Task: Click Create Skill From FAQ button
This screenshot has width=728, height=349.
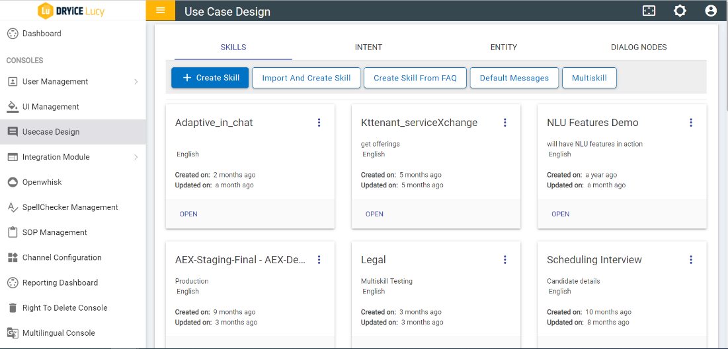Action: point(415,78)
